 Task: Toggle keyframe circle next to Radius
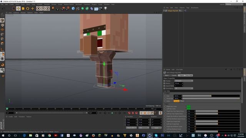(164, 84)
